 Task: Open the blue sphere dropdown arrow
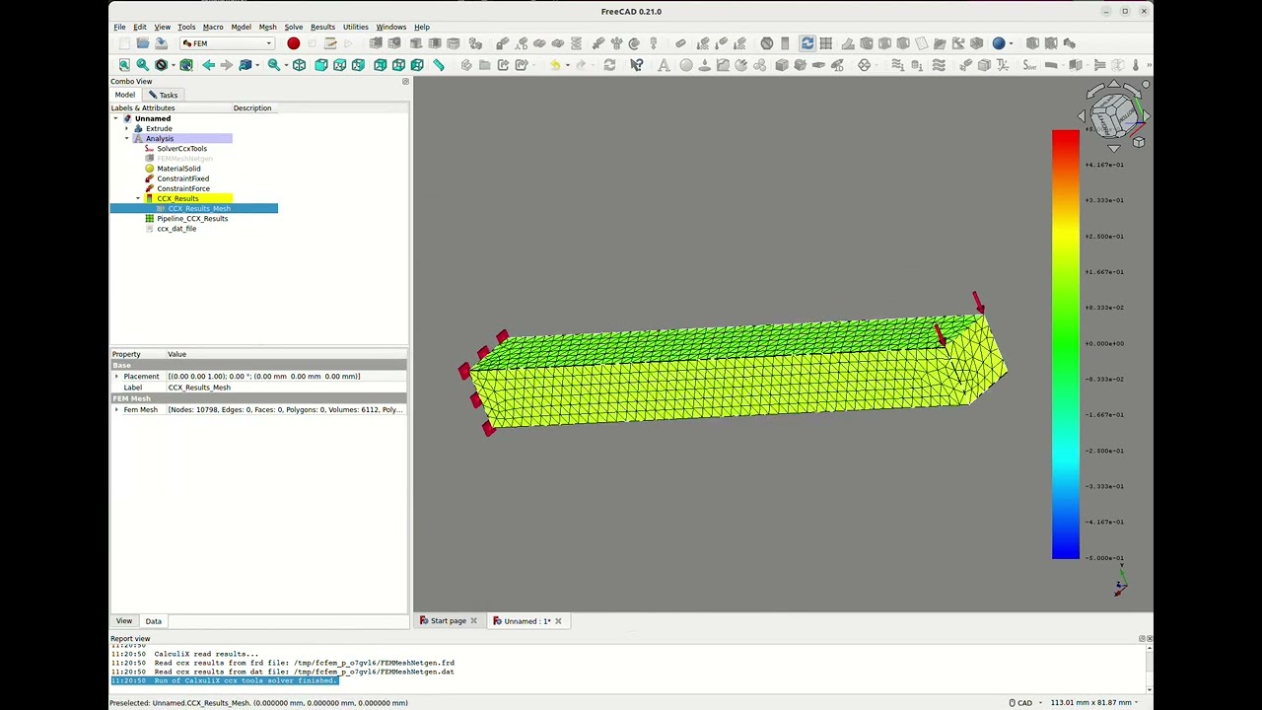(x=1011, y=43)
